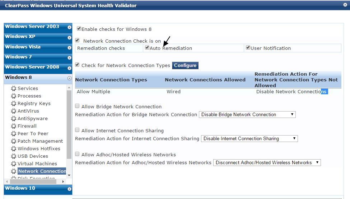Open the Windows 7 panel
This screenshot has height=199, width=350.
pos(38,58)
